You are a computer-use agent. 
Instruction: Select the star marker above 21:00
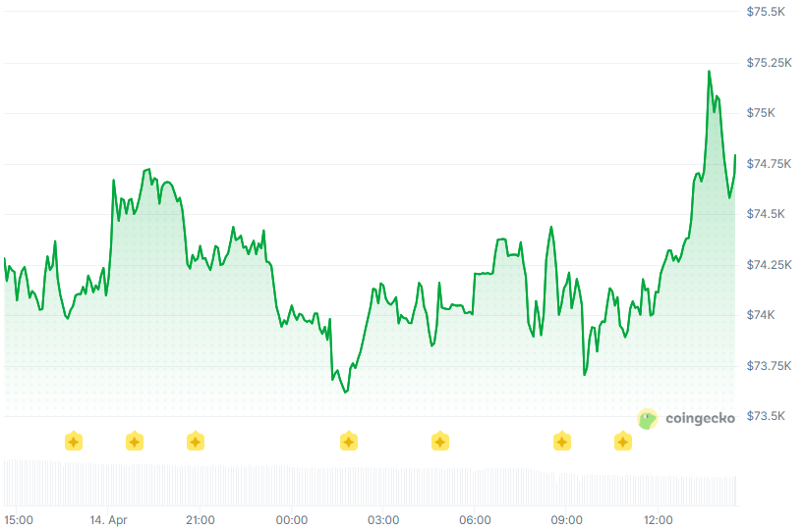coord(196,442)
